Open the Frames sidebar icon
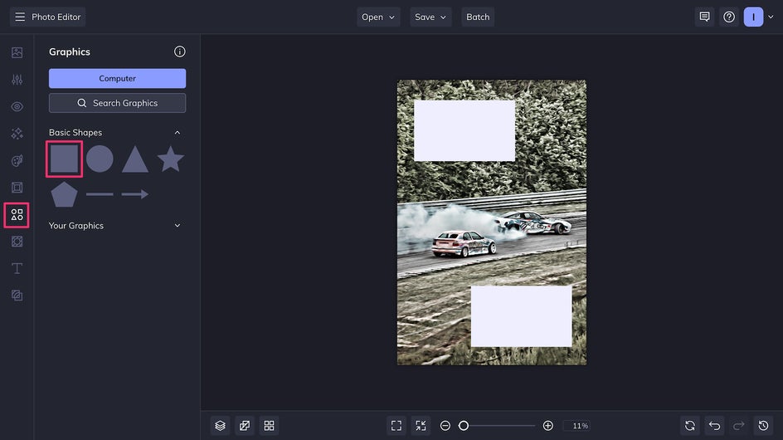The image size is (783, 440). [x=17, y=188]
